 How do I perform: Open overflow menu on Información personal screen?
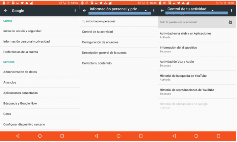[x=154, y=10]
